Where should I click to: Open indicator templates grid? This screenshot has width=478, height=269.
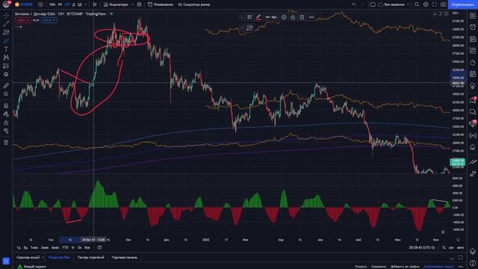[x=140, y=4]
